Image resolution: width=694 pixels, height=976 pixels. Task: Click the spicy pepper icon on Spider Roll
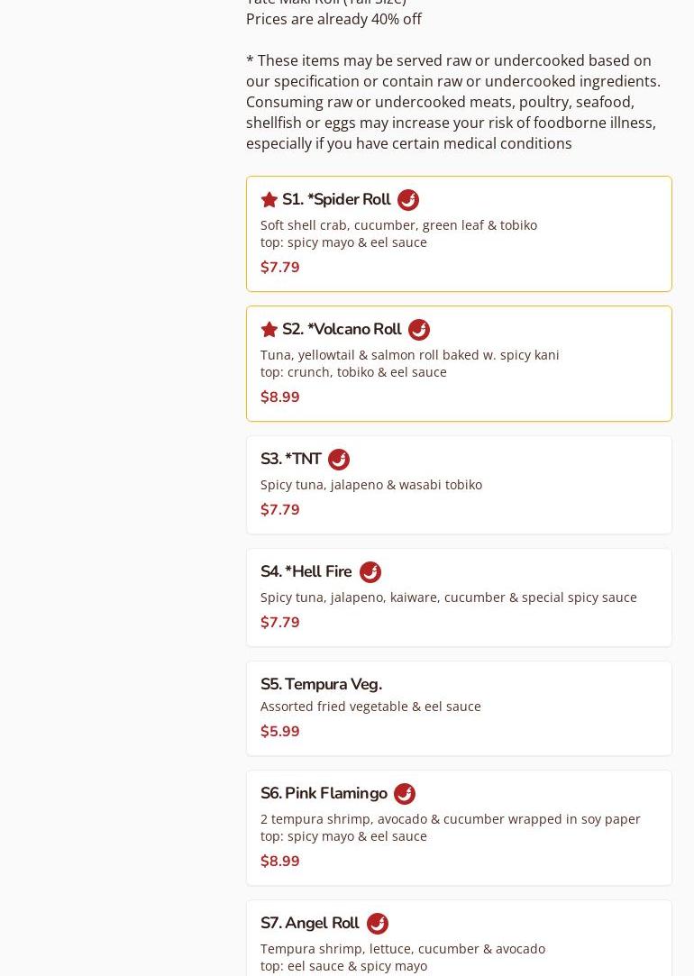click(408, 199)
